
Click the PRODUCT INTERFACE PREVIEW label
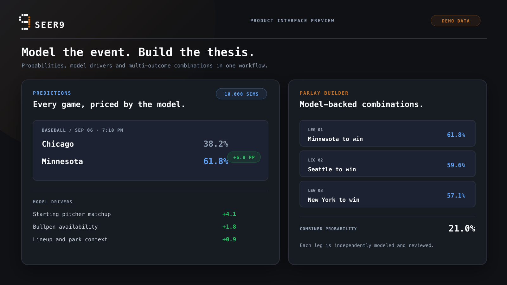[292, 21]
